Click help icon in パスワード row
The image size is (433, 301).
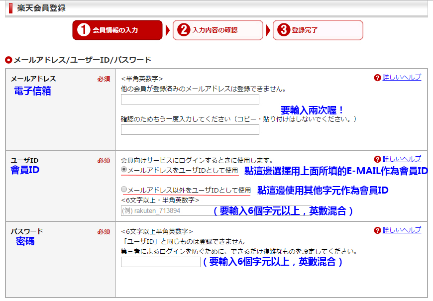[377, 230]
